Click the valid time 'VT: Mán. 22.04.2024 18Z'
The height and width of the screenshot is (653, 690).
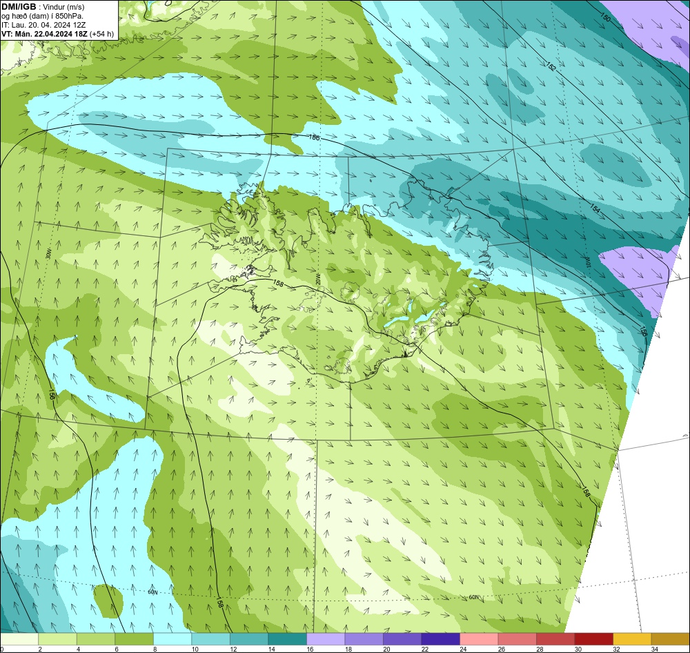[x=44, y=34]
